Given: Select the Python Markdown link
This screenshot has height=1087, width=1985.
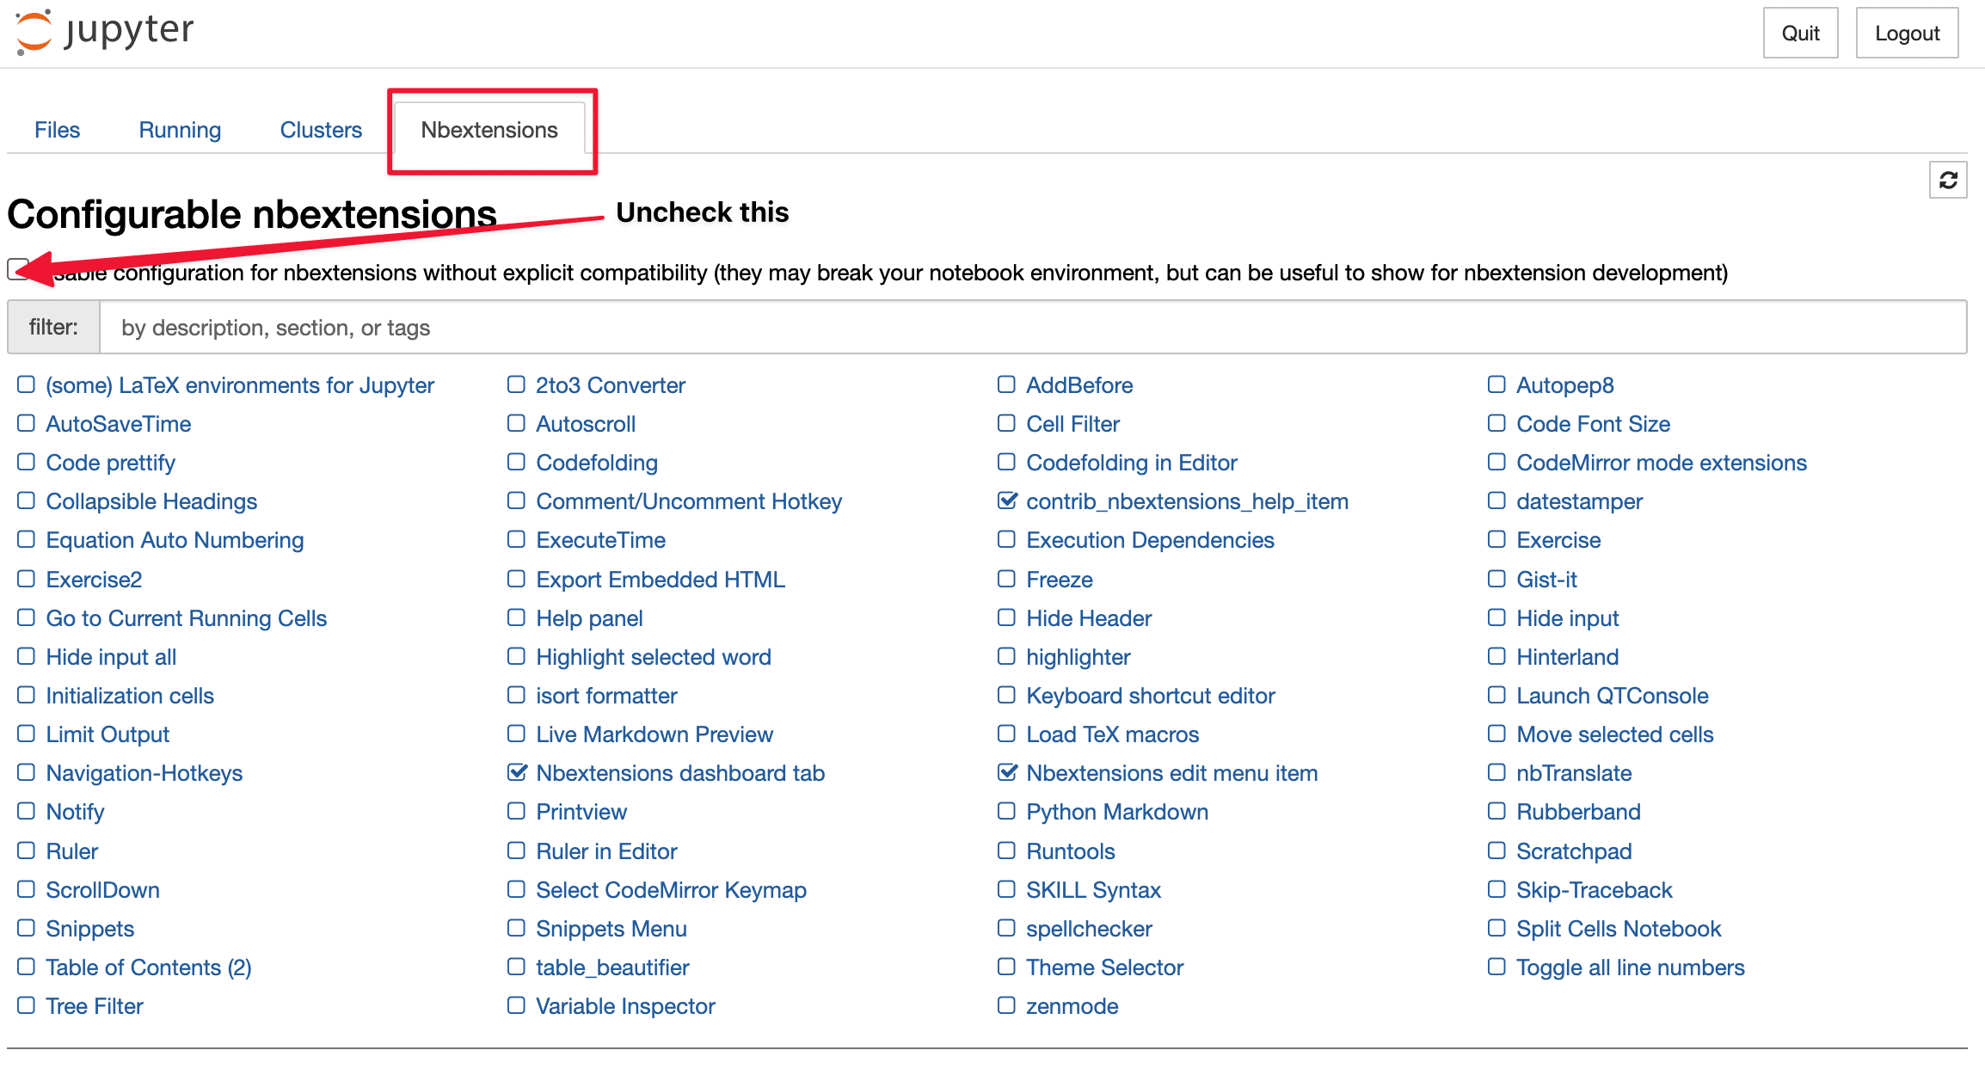Looking at the screenshot, I should tap(1117, 812).
